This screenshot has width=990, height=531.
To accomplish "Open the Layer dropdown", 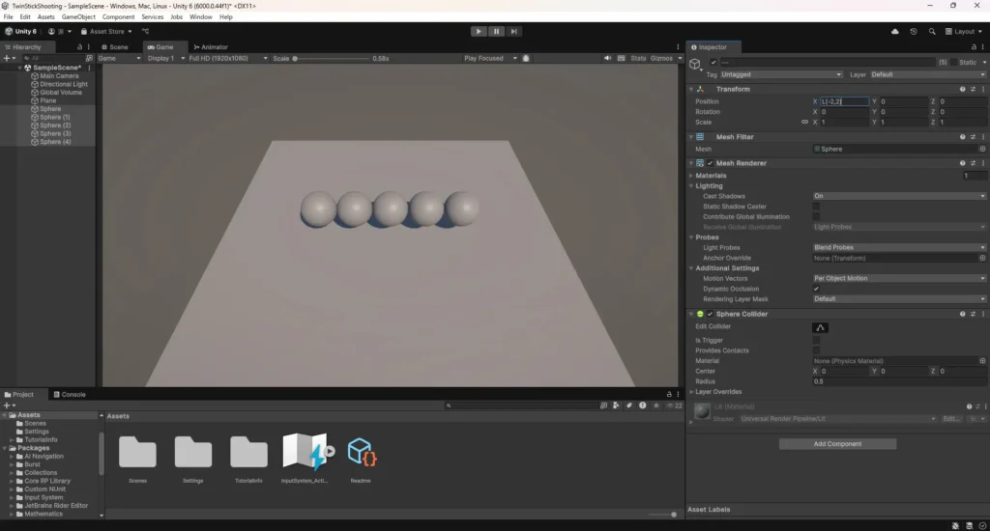I will pyautogui.click(x=927, y=74).
